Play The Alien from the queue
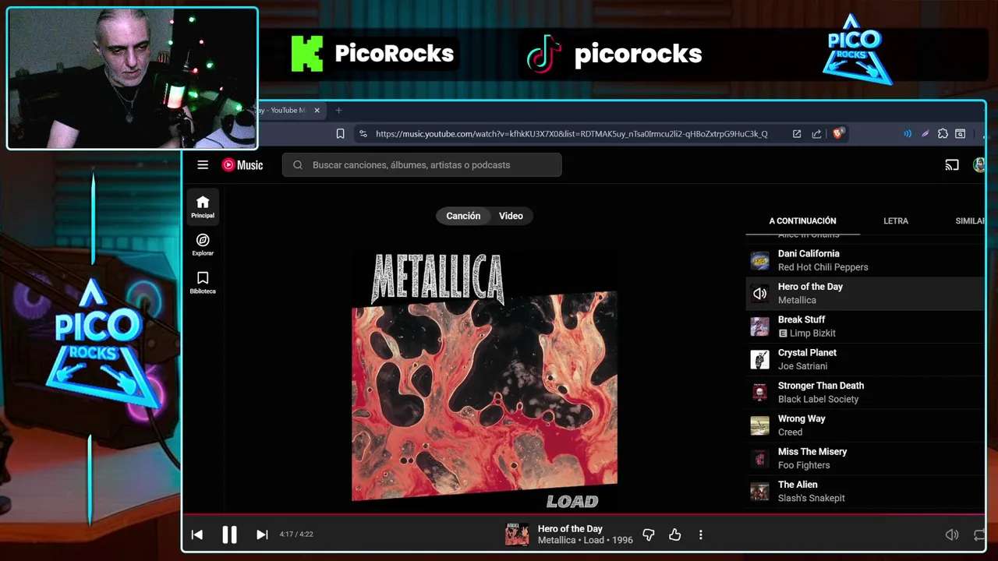The image size is (998, 561). coord(865,491)
